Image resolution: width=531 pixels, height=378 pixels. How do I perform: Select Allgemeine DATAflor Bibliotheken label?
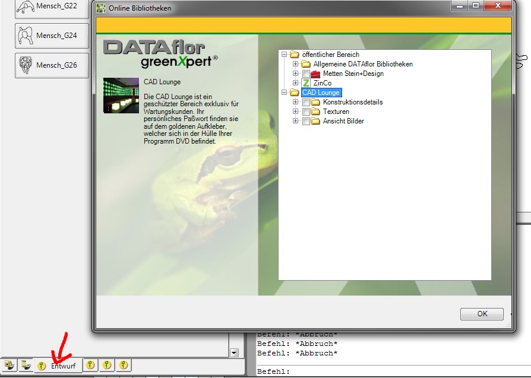click(x=363, y=64)
